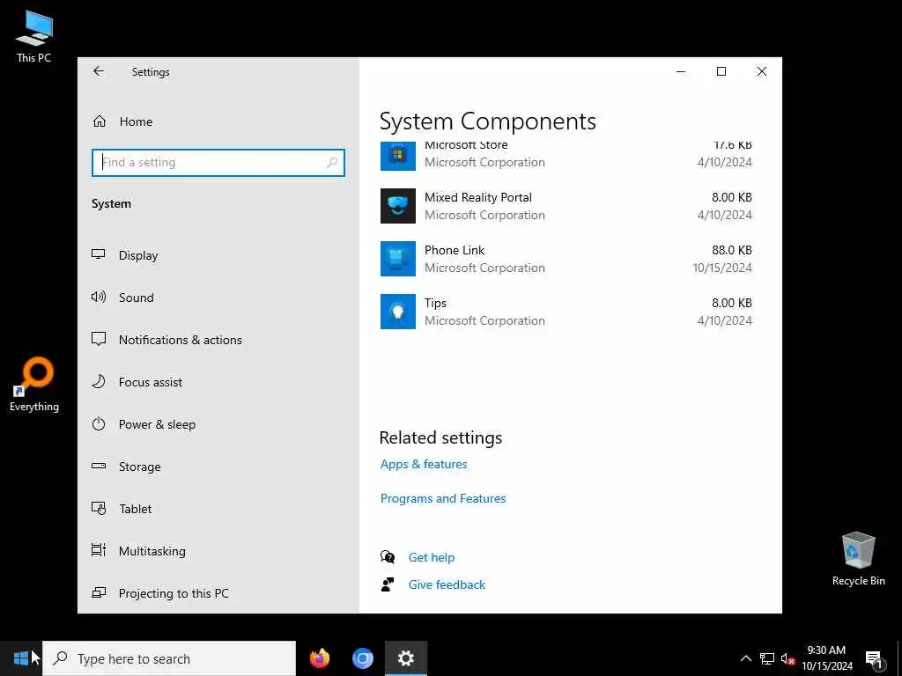Click the muted volume tray icon

(x=787, y=658)
